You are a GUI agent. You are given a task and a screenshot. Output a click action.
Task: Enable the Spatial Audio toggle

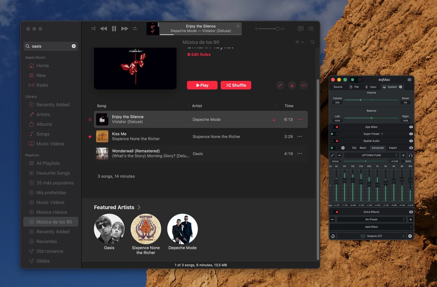[x=335, y=141]
